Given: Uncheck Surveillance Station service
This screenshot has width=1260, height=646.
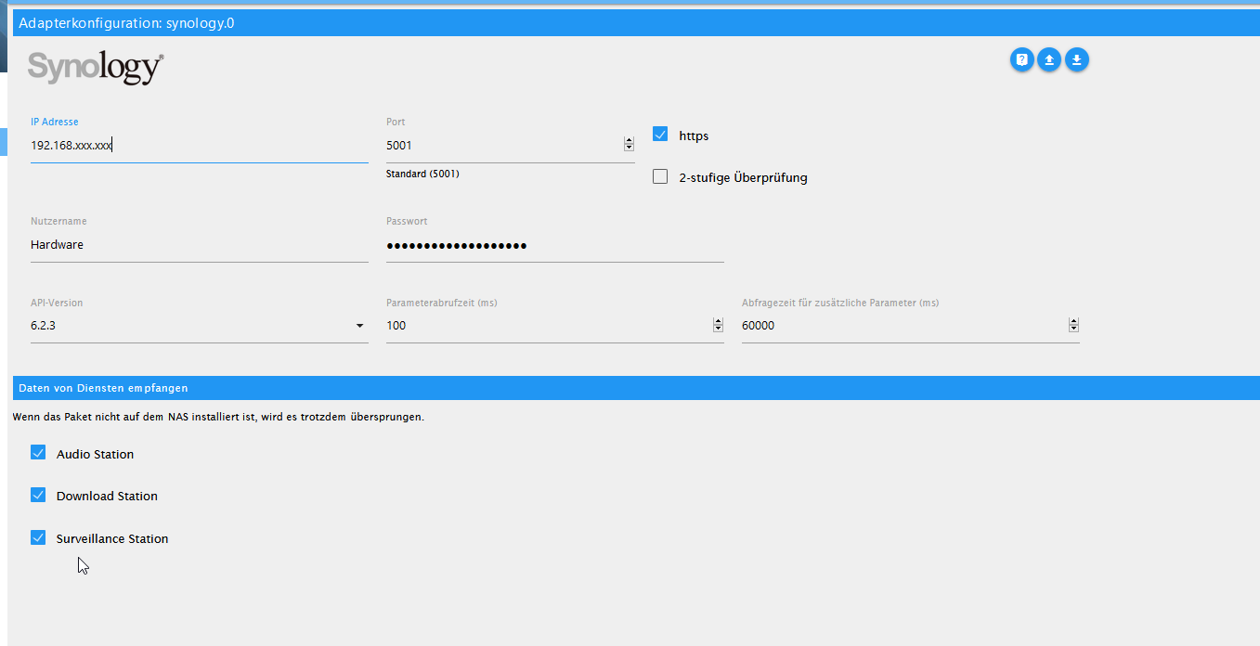Looking at the screenshot, I should point(38,537).
